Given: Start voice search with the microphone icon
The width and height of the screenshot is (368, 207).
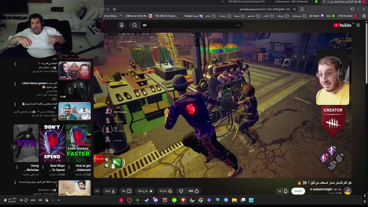Looking at the screenshot, I should pos(122,25).
